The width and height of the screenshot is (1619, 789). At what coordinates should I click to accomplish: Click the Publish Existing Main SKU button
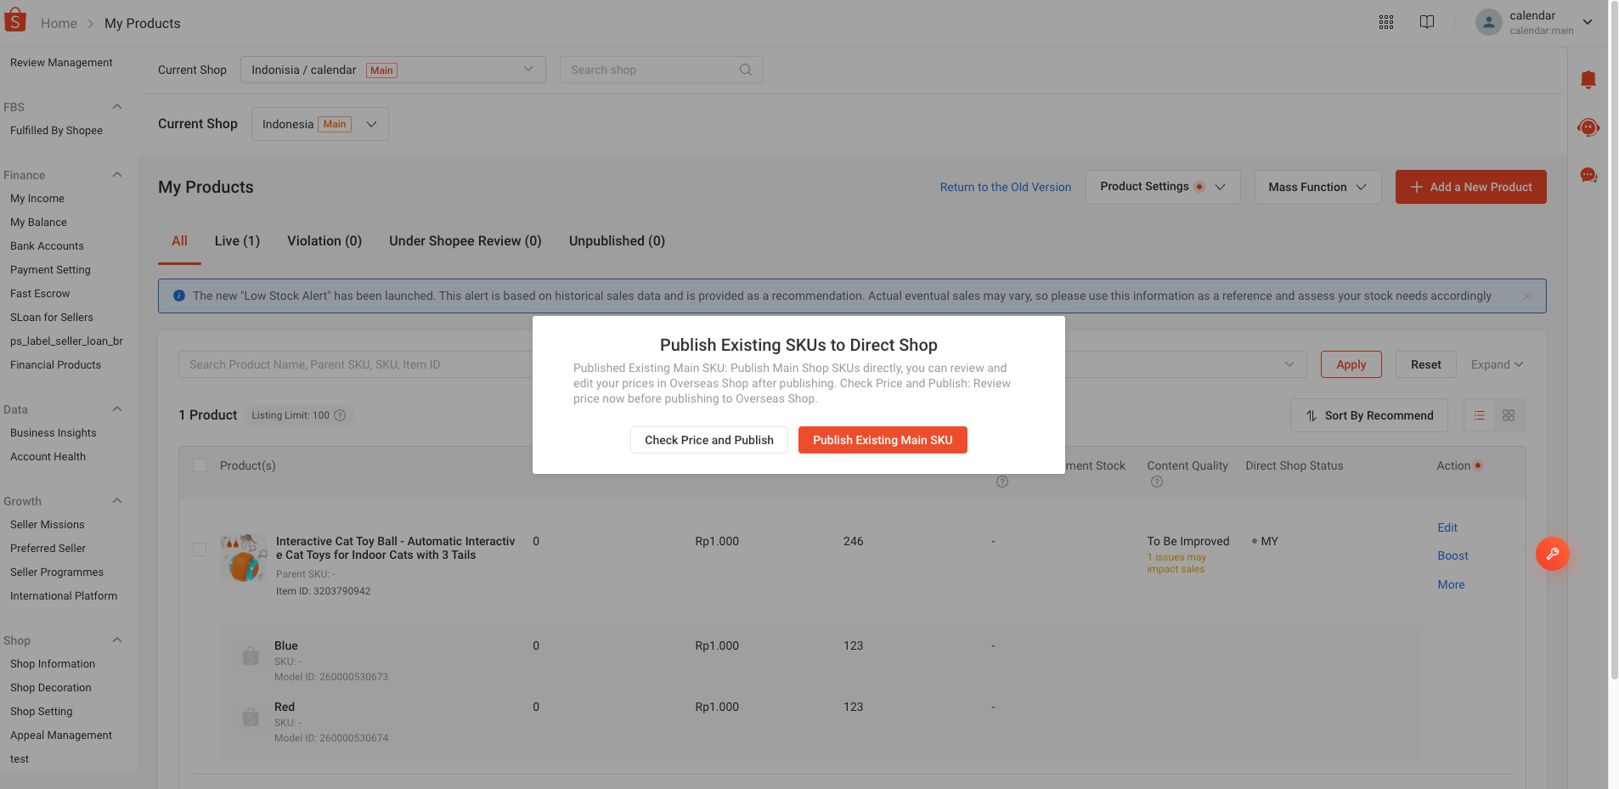(x=883, y=440)
